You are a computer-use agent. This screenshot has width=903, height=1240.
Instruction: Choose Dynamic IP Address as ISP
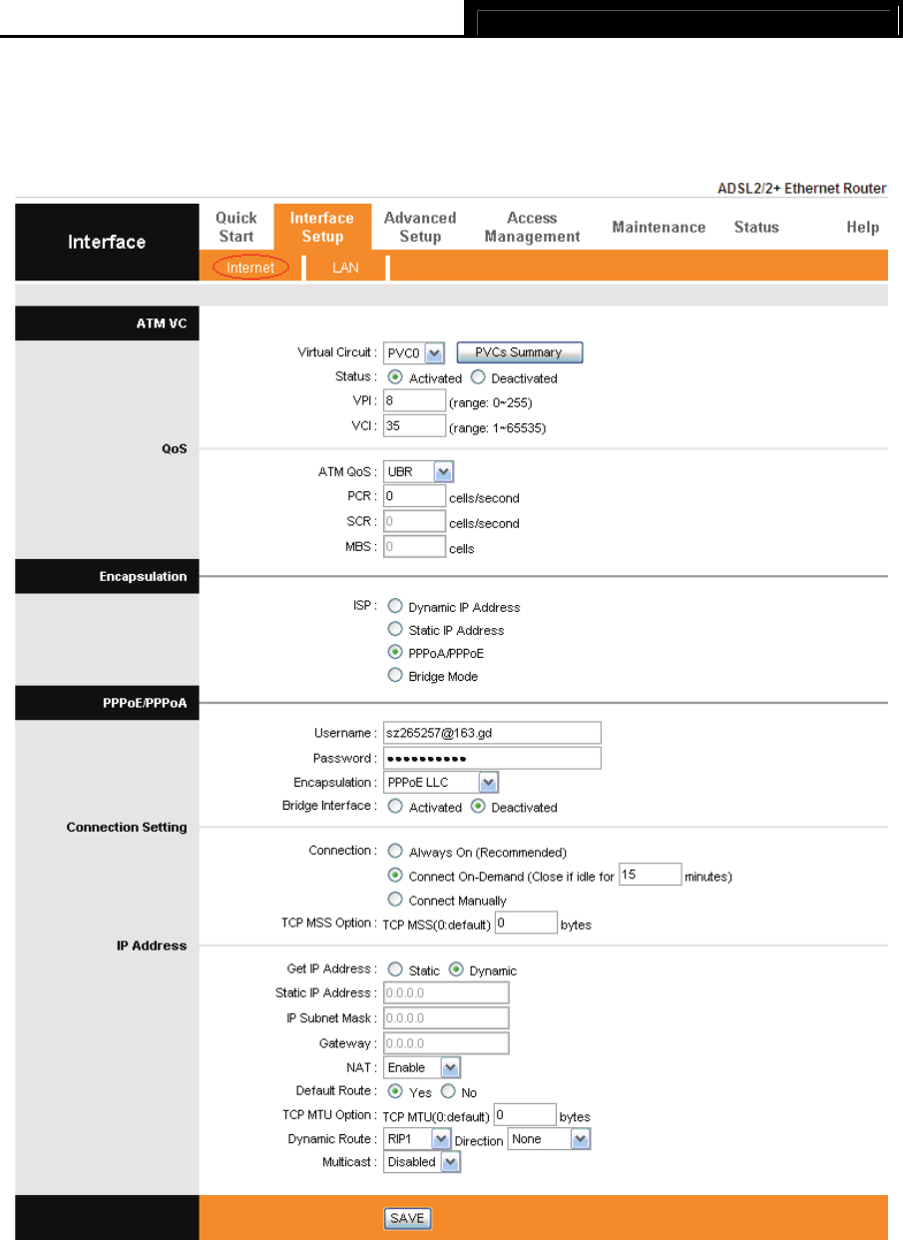point(395,606)
